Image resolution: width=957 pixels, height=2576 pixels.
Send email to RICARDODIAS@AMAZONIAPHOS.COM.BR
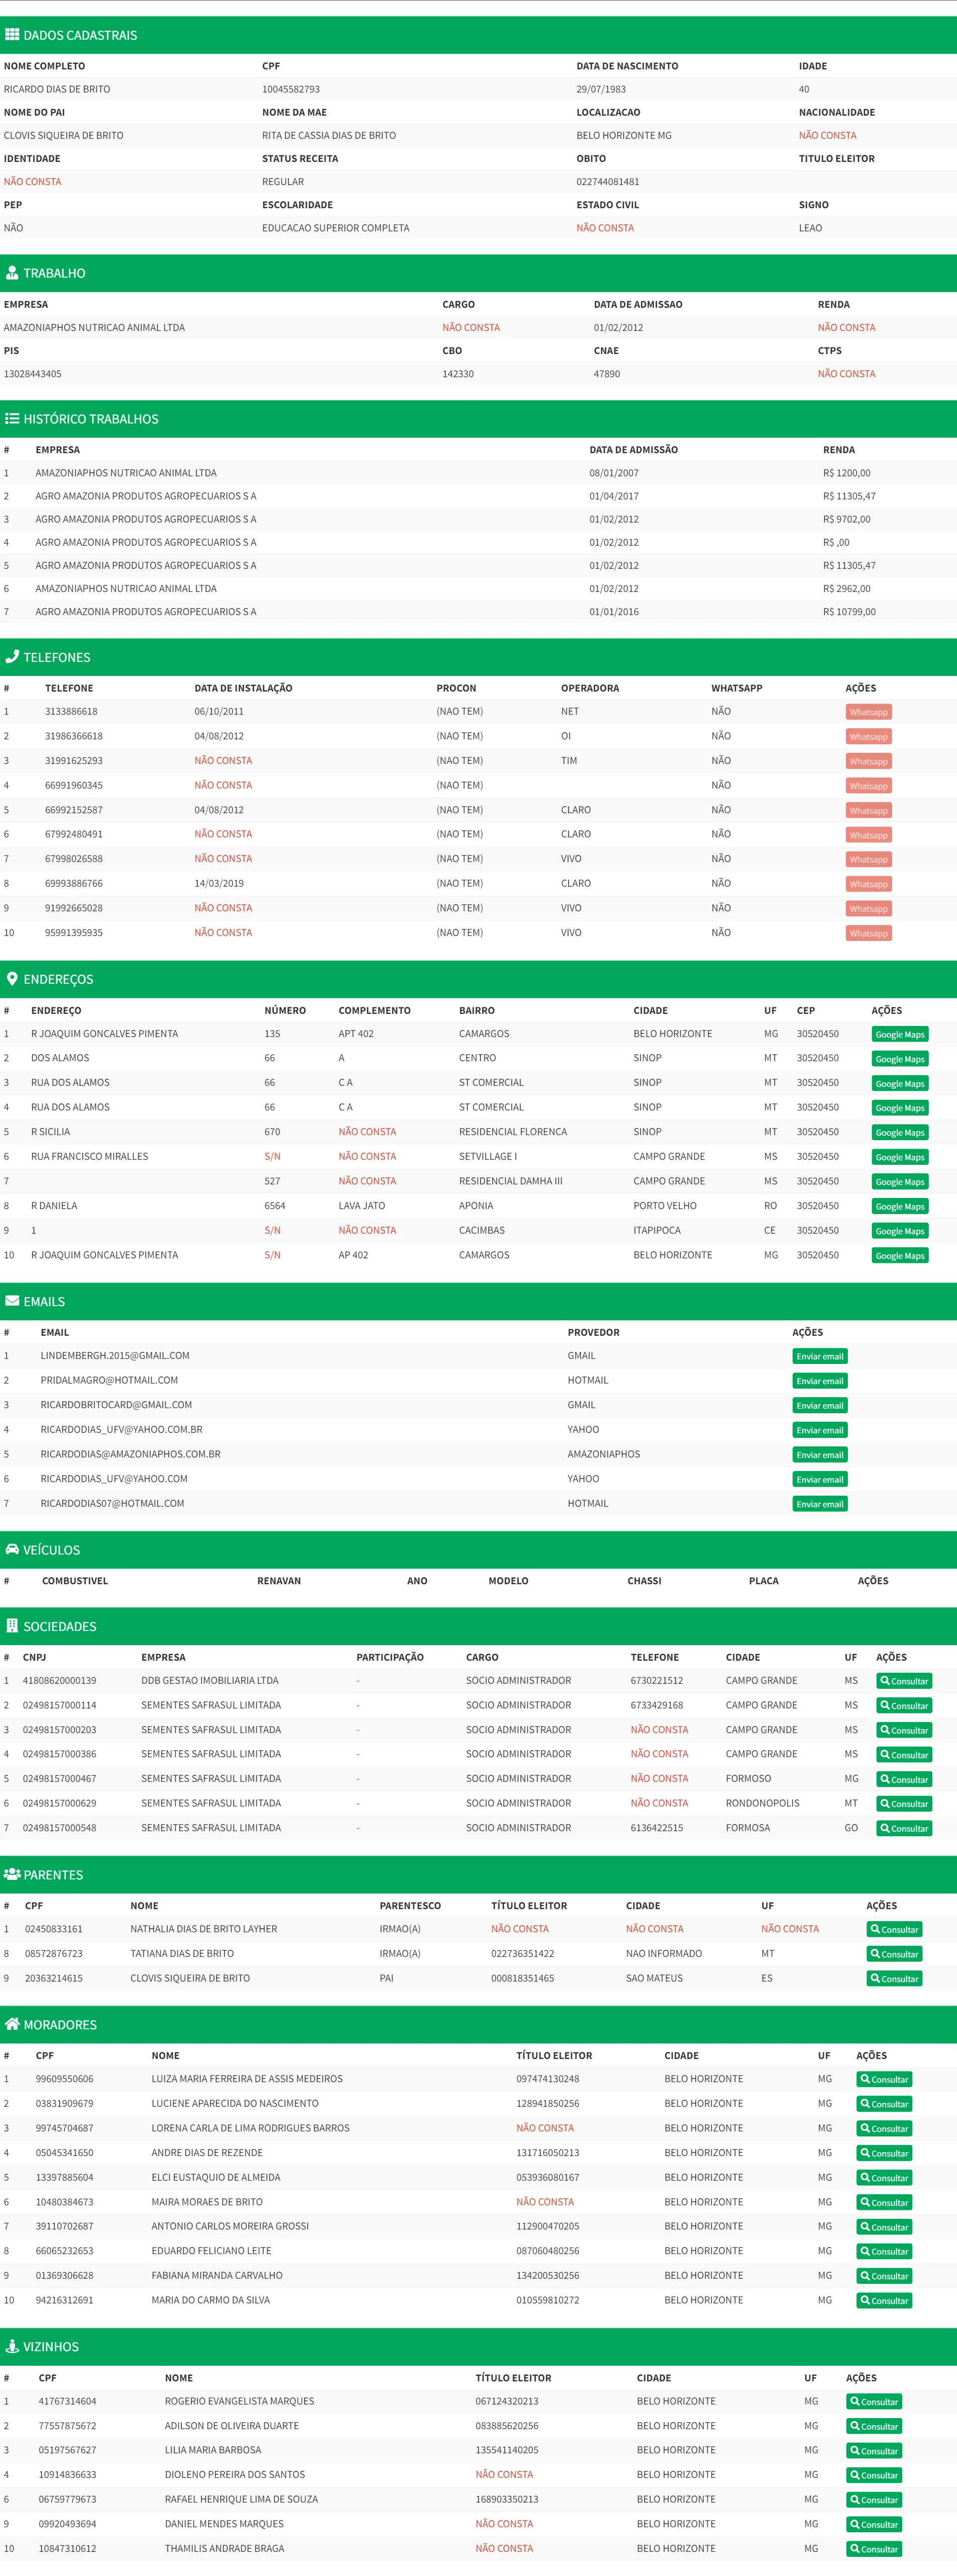820,1455
